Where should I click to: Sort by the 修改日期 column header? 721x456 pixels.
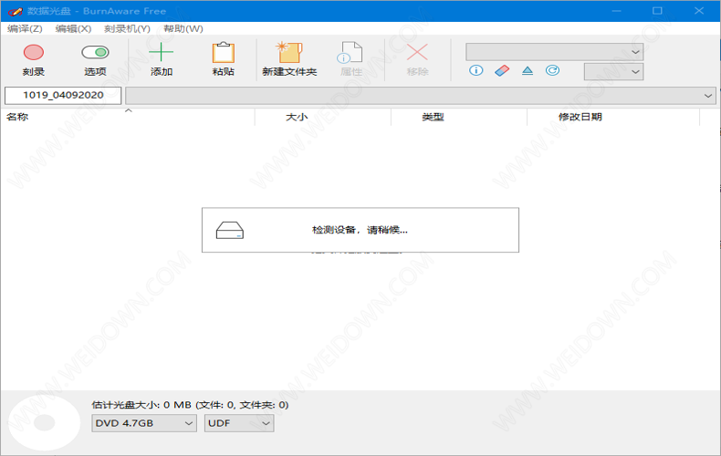tap(613, 118)
